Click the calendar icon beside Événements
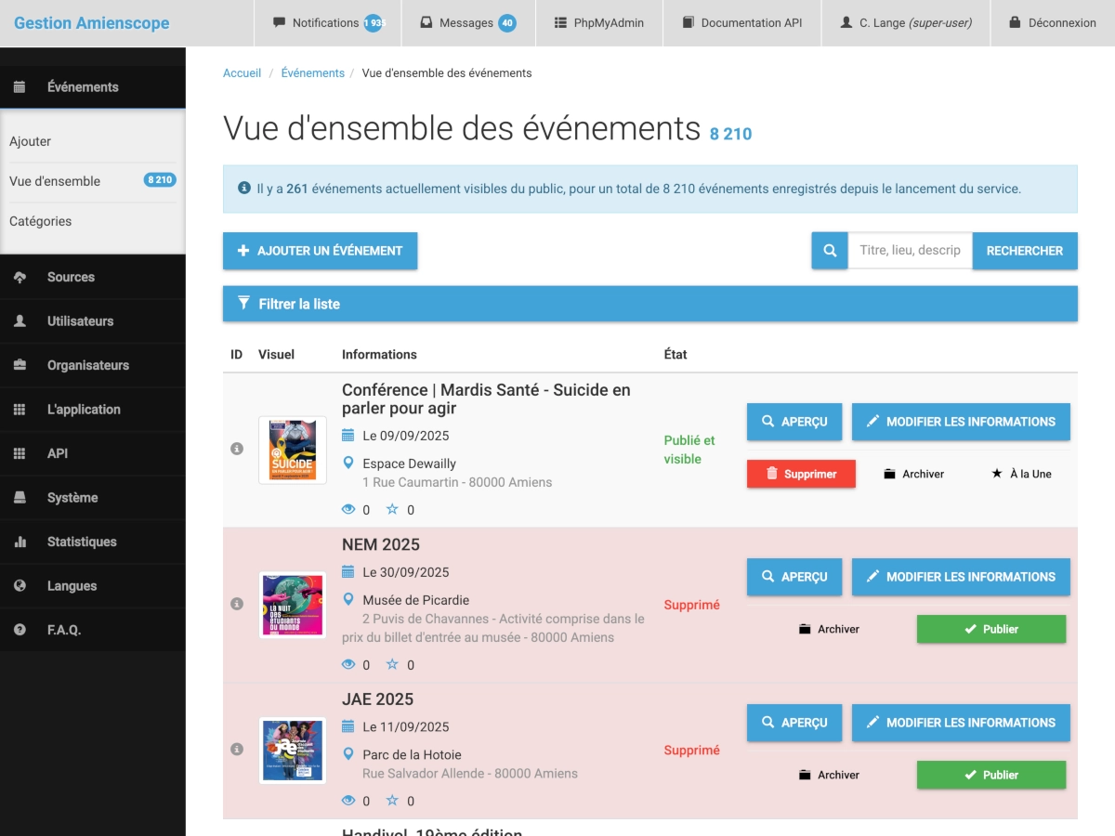1115x836 pixels. 20,86
